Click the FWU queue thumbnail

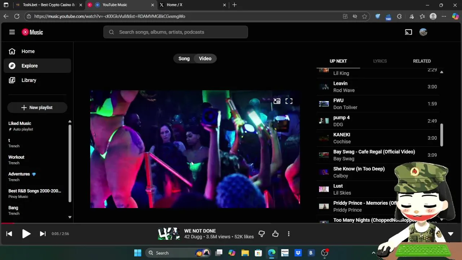coord(324,104)
